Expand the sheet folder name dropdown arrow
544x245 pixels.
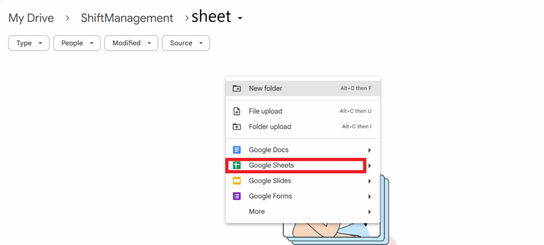pyautogui.click(x=240, y=19)
